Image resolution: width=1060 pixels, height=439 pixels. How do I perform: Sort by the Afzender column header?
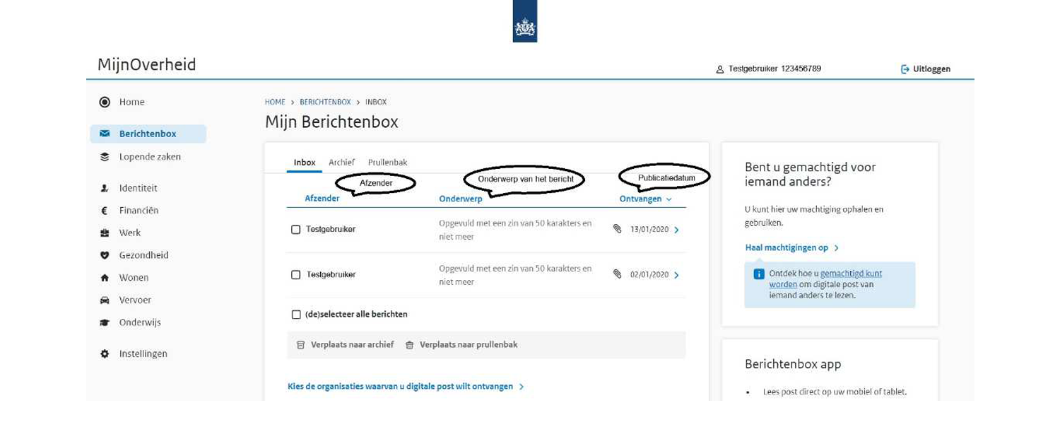click(x=322, y=199)
